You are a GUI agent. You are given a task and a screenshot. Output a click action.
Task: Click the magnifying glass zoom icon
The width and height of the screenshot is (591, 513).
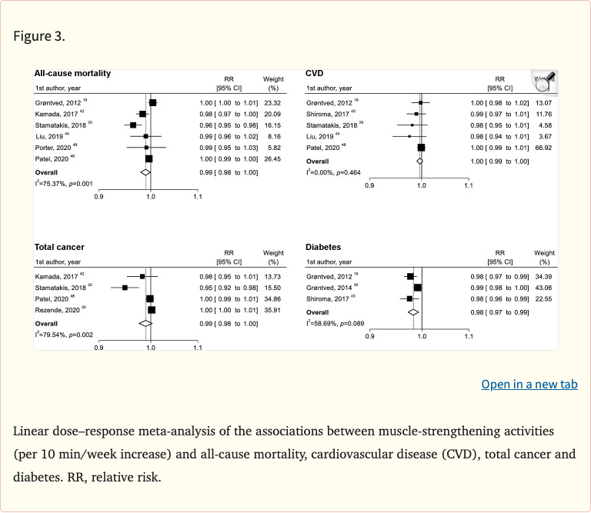click(544, 84)
